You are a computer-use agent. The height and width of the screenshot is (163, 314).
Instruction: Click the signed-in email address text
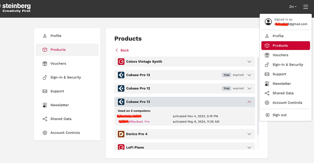pos(291,24)
